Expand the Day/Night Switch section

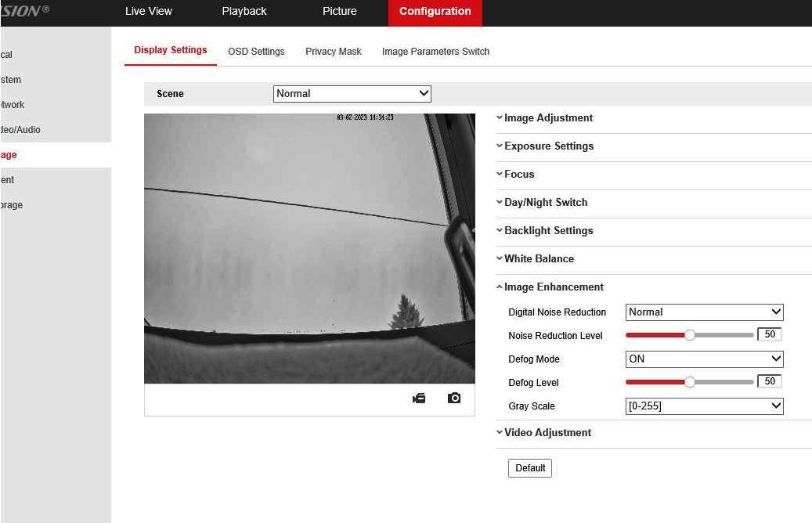point(545,203)
